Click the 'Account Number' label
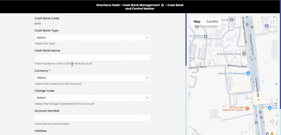 (47, 111)
